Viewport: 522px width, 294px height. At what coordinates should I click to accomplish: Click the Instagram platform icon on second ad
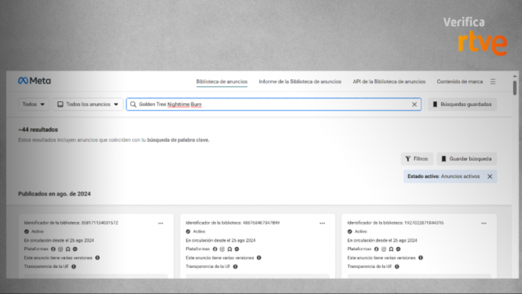click(x=222, y=249)
